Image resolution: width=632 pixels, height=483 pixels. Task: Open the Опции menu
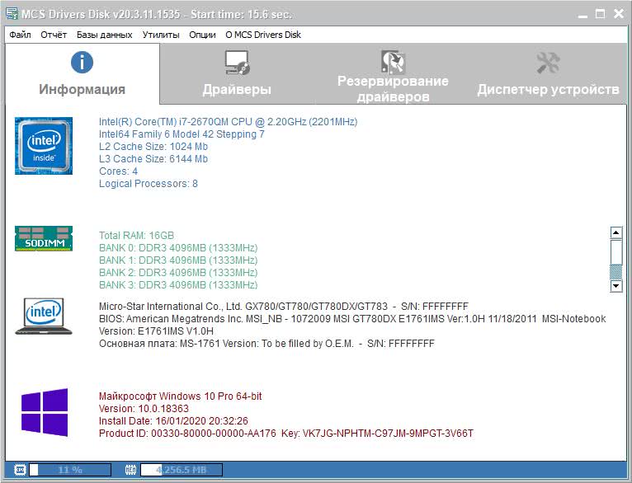(x=202, y=35)
